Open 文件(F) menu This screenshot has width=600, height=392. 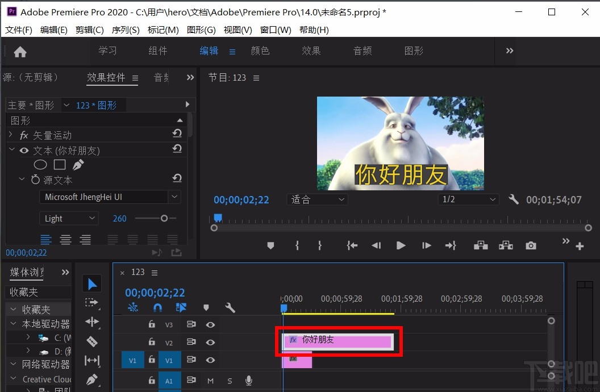click(x=18, y=30)
